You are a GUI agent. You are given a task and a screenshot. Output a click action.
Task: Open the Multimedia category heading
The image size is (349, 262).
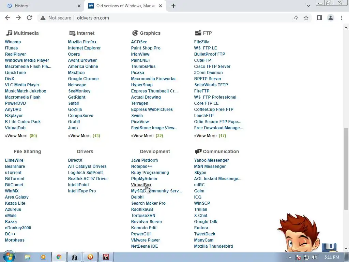point(26,33)
